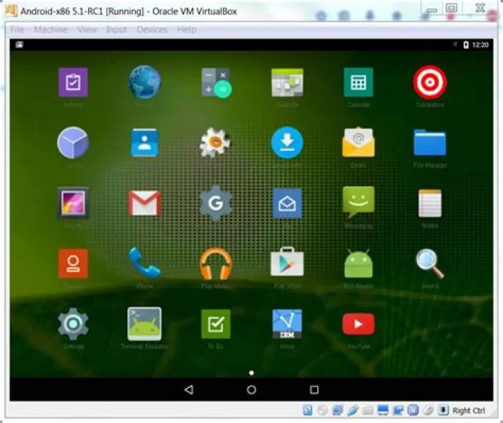The image size is (503, 423).
Task: Open the Android Settings app
Action: (x=73, y=324)
